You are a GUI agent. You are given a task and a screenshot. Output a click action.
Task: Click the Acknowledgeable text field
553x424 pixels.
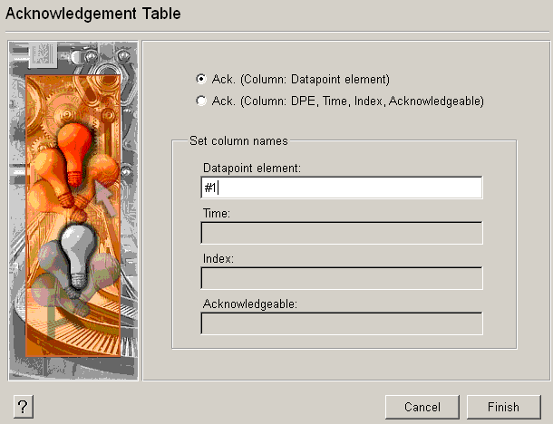click(341, 323)
